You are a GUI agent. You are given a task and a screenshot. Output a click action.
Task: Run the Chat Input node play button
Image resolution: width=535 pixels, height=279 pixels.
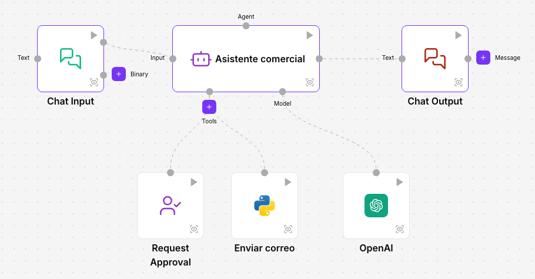(94, 35)
